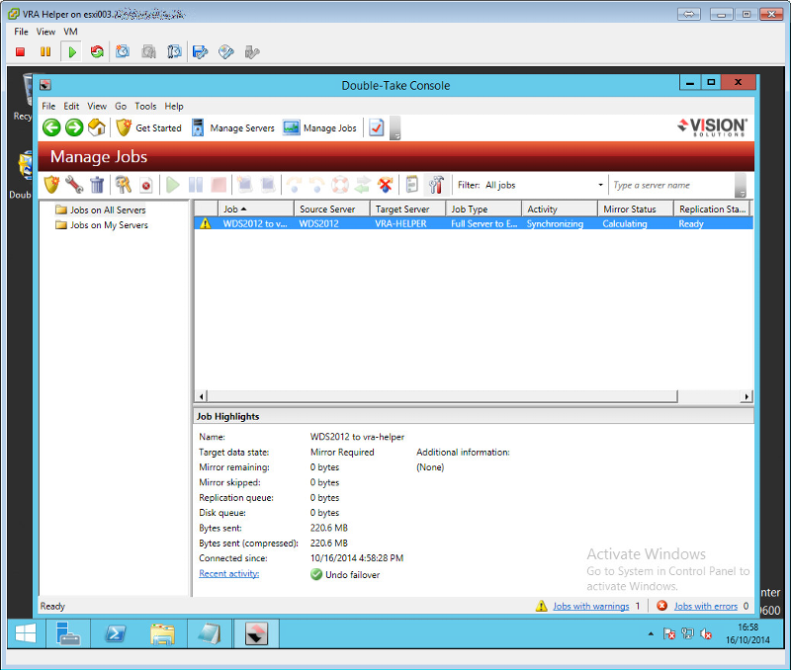791x670 pixels.
Task: Click the View Job Details notepad icon
Action: (411, 185)
